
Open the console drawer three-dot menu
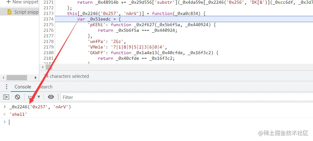coord(7,87)
